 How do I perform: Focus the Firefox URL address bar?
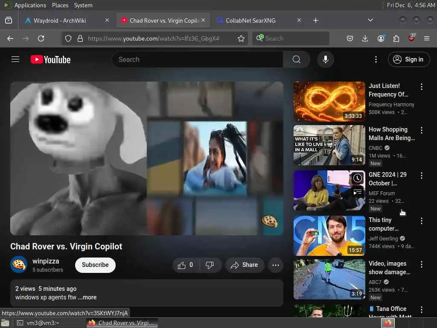pyautogui.click(x=154, y=38)
